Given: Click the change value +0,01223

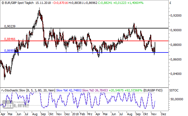Looking at the screenshot, I should click(x=120, y=3).
